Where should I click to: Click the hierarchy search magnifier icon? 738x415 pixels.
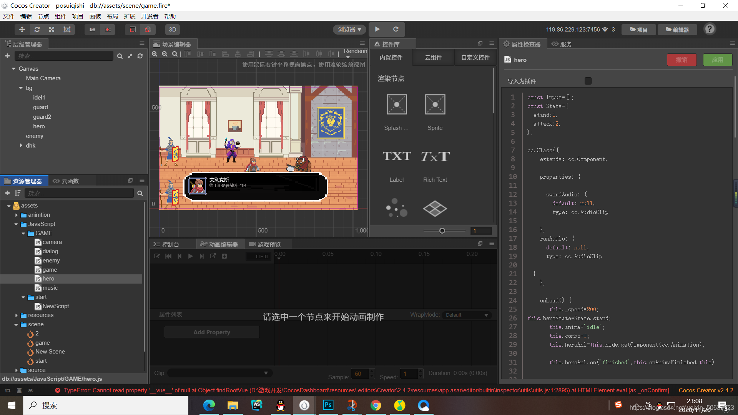point(120,56)
